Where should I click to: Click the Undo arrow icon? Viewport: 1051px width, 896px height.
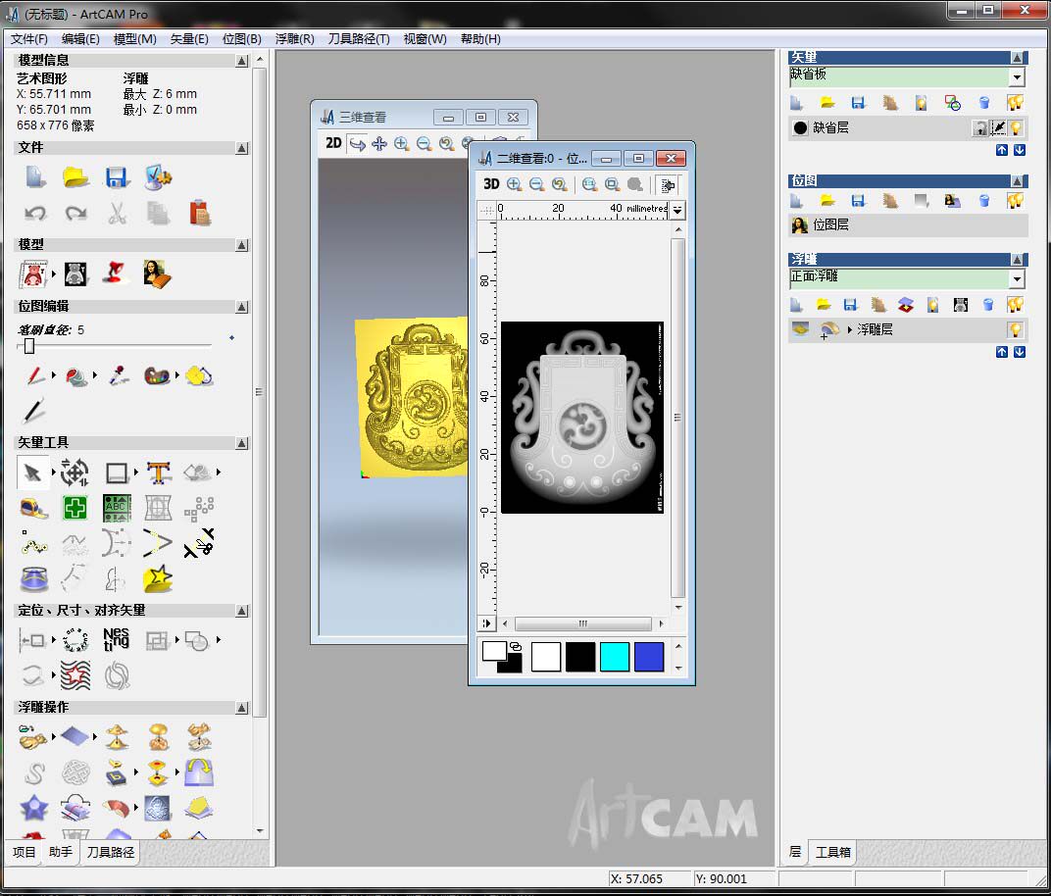coord(35,214)
